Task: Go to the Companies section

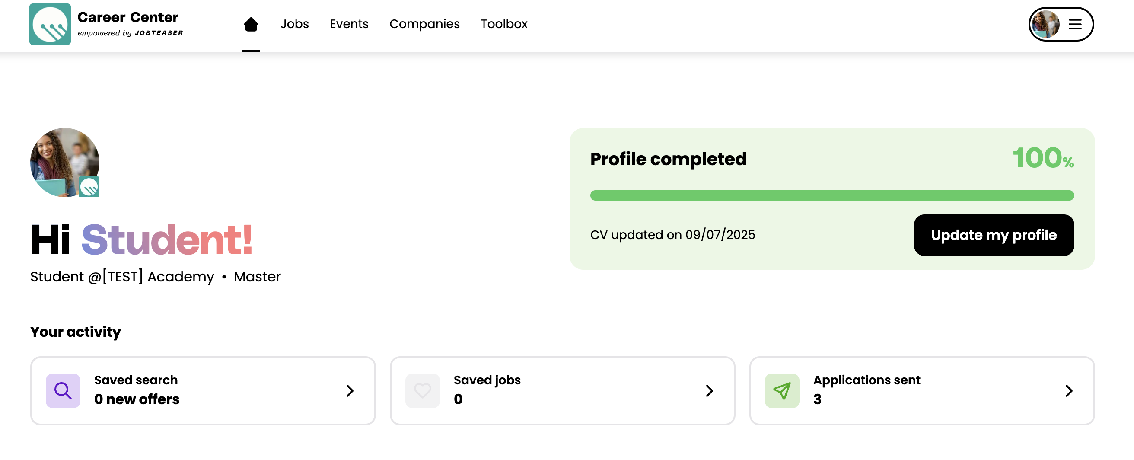Action: (424, 24)
